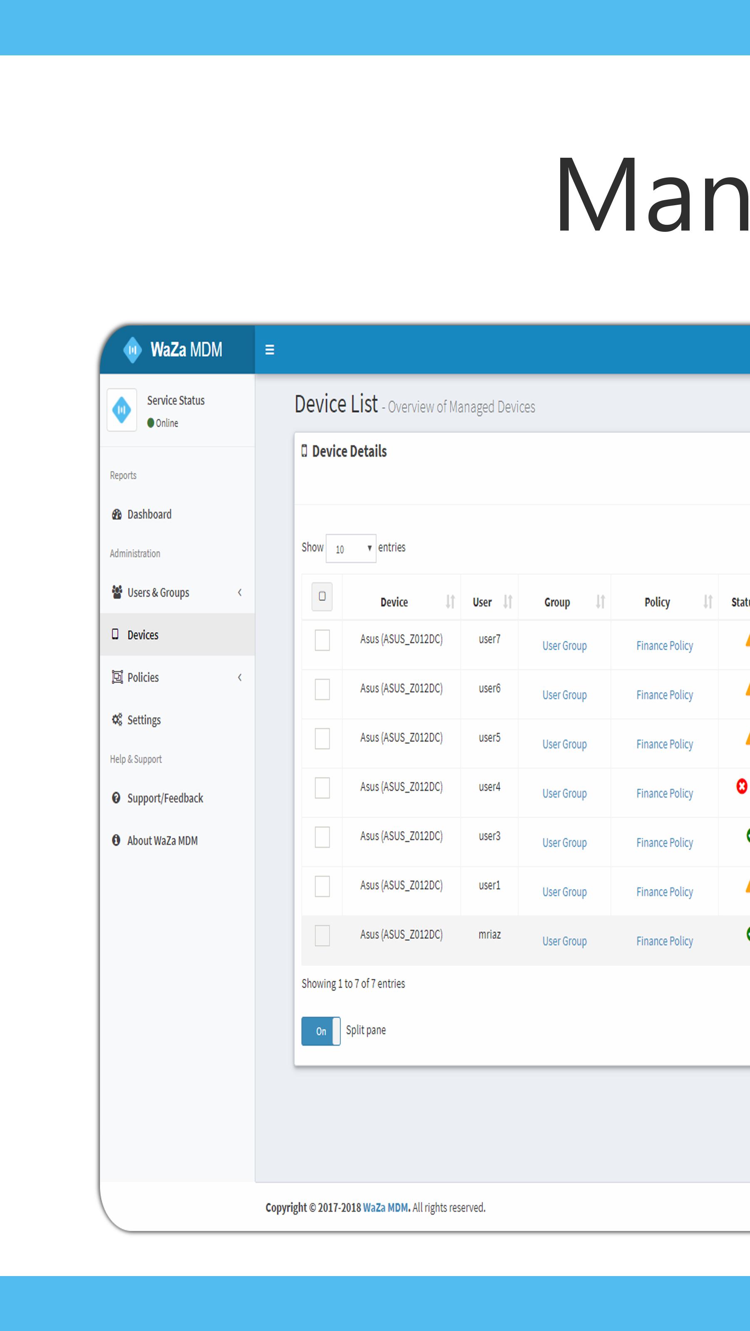Check the box for user1 row

(x=322, y=886)
